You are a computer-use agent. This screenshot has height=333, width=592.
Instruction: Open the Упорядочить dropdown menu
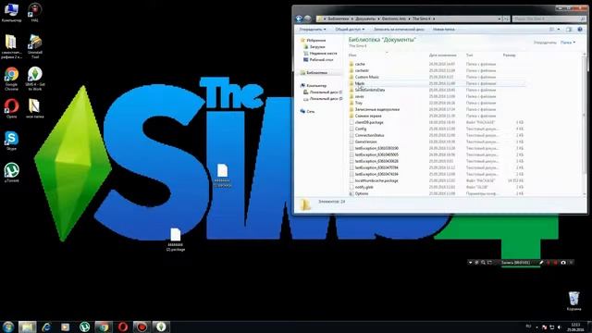pos(313,29)
